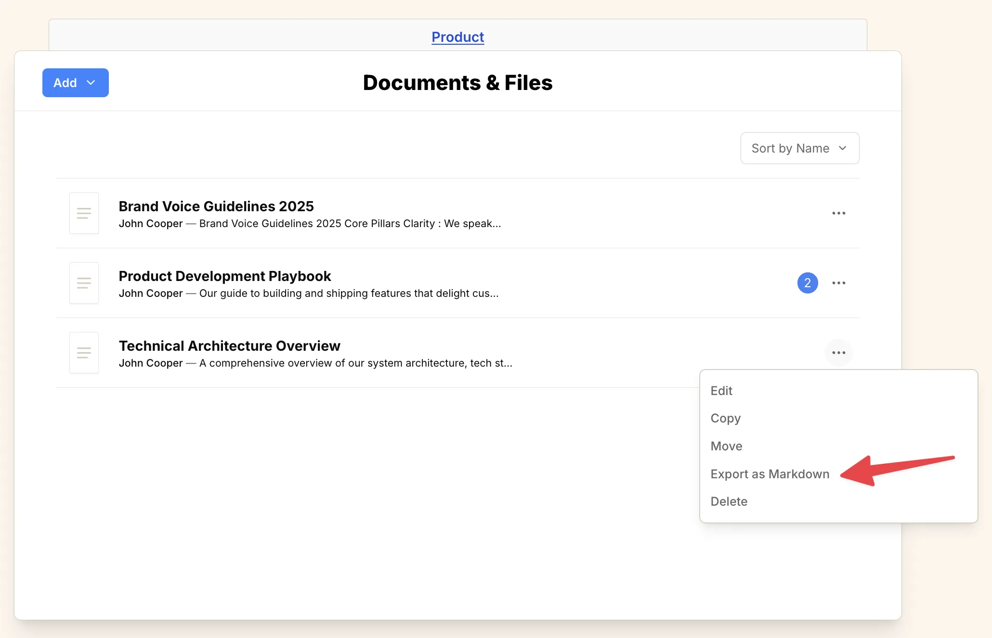
Task: Select Move in the context menu
Action: click(x=726, y=446)
